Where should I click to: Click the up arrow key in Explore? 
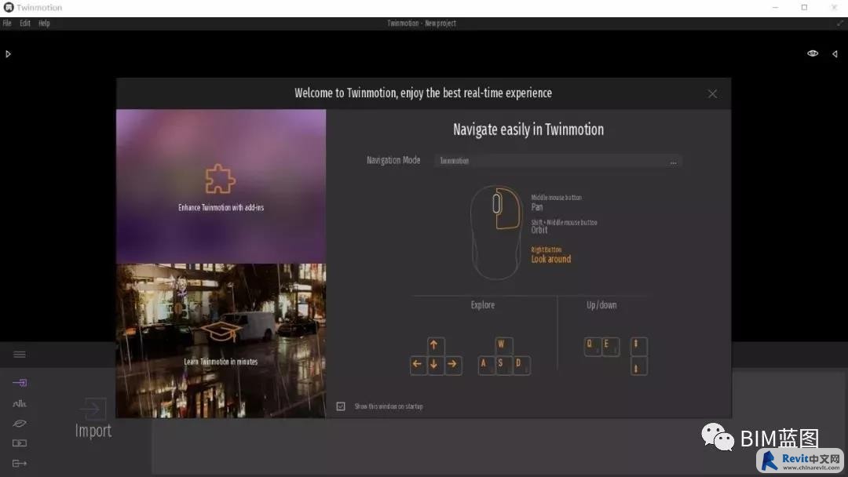tap(435, 346)
